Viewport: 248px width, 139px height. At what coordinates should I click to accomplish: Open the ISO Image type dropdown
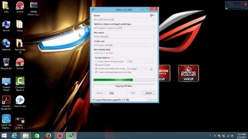[x=137, y=69]
